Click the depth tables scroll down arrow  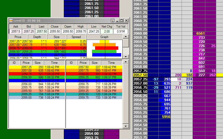[126, 126]
